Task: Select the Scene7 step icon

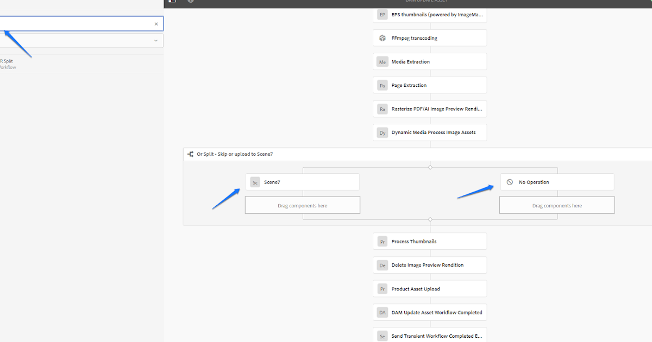Action: pos(255,182)
